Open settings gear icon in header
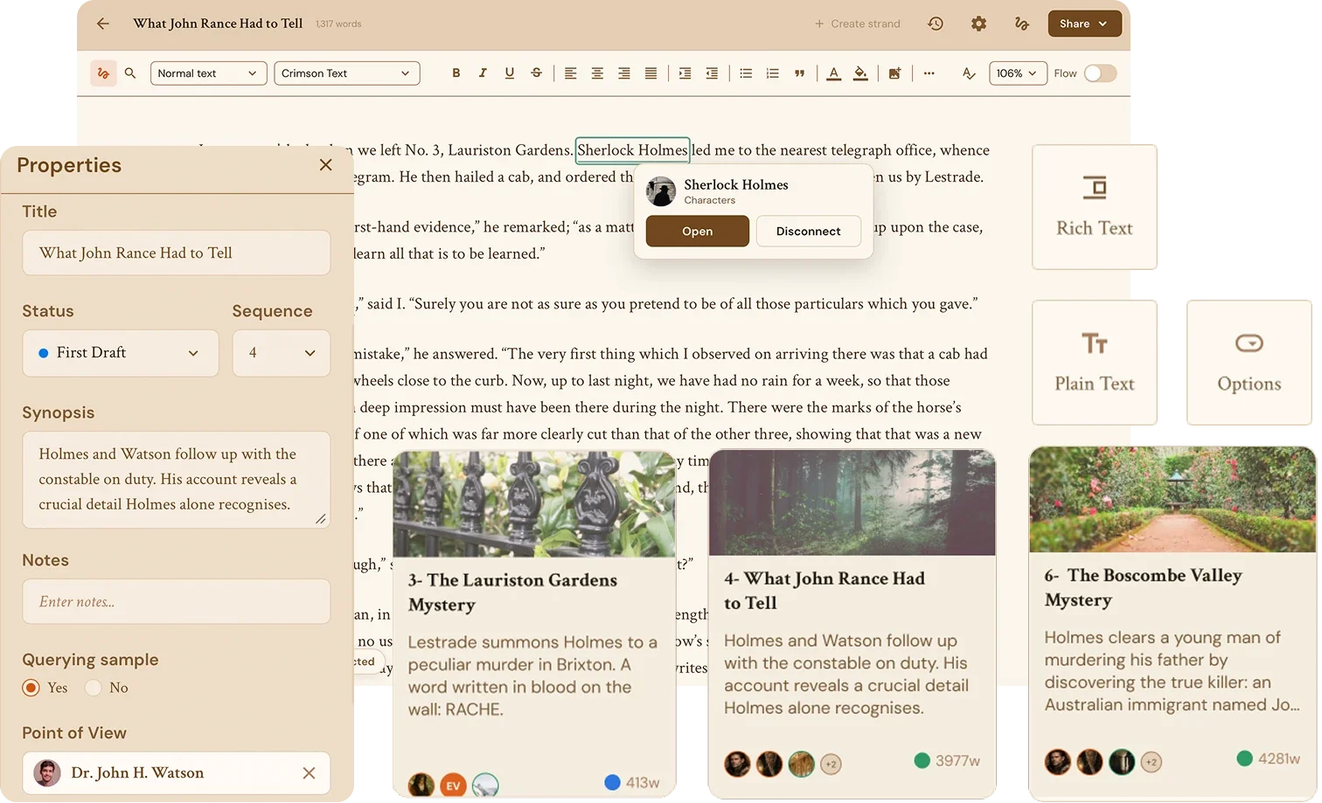The height and width of the screenshot is (803, 1322). point(978,24)
